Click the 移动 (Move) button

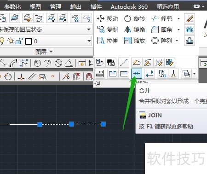107,19
